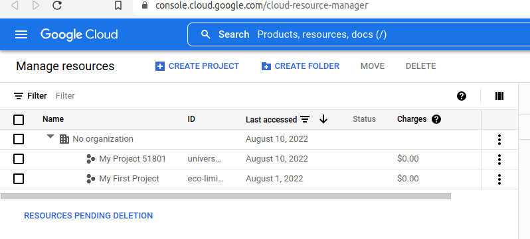This screenshot has width=530, height=239.
Task: Open the actions menu for My Project 51801
Action: [499, 159]
